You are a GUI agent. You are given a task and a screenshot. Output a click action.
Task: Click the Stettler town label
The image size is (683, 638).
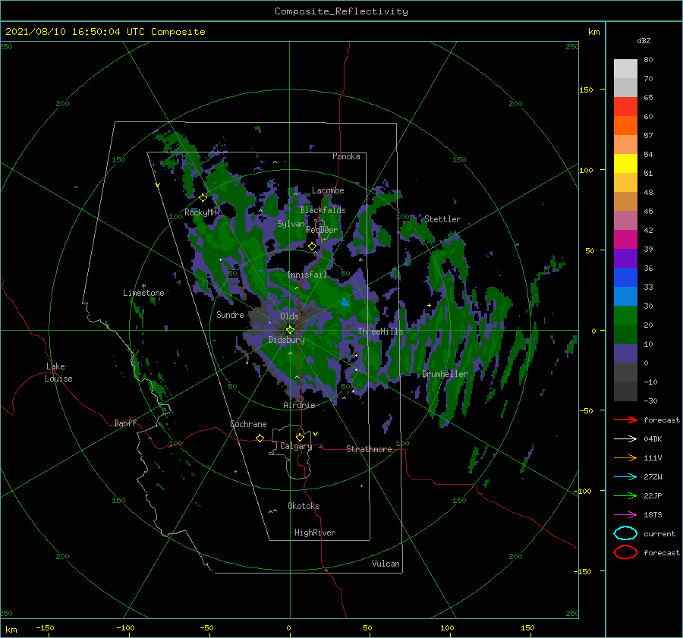pos(442,219)
